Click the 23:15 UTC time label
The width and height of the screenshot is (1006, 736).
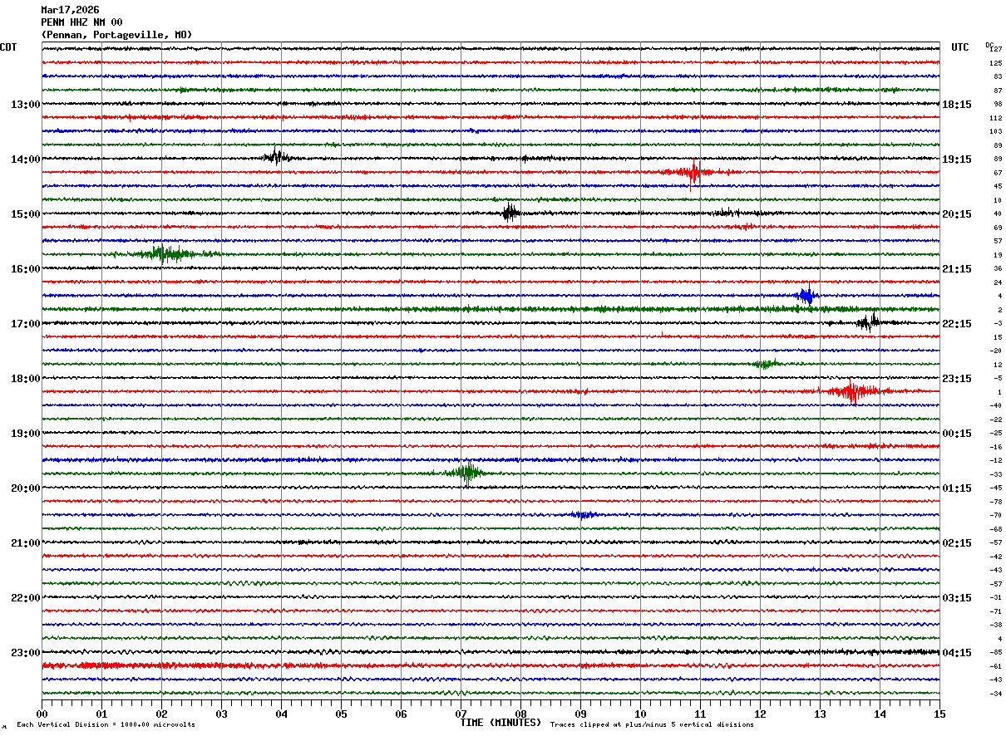[x=958, y=379]
